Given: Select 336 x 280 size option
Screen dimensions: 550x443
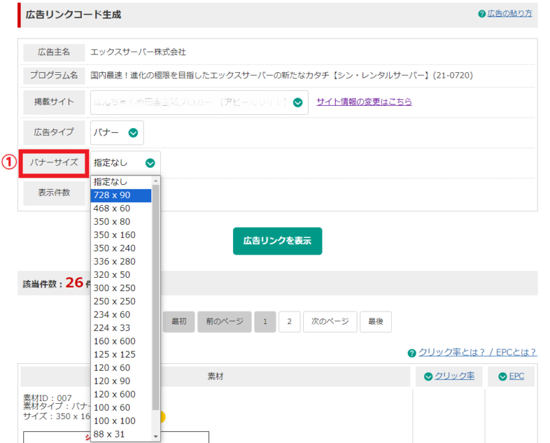Looking at the screenshot, I should pos(122,261).
